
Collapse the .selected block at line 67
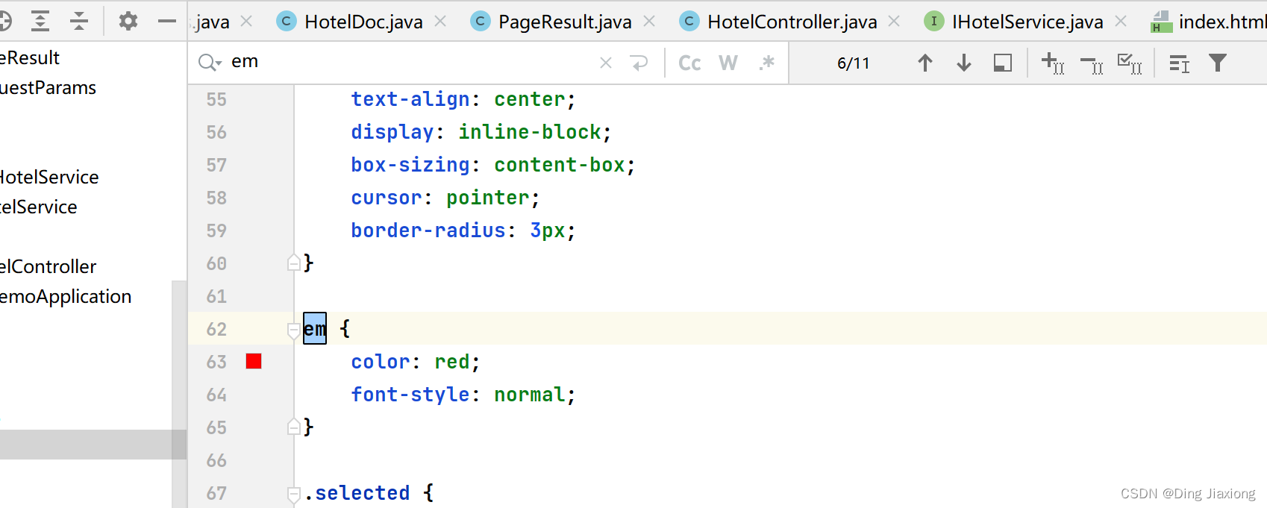coord(294,493)
